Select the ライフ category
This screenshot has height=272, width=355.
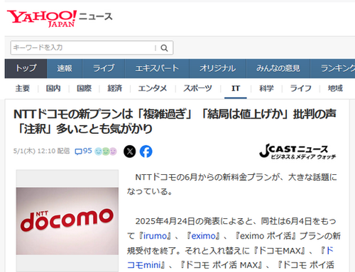[301, 89]
